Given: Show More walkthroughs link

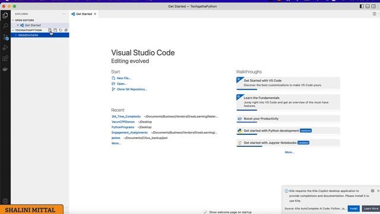Looking at the screenshot, I should pyautogui.click(x=289, y=152).
